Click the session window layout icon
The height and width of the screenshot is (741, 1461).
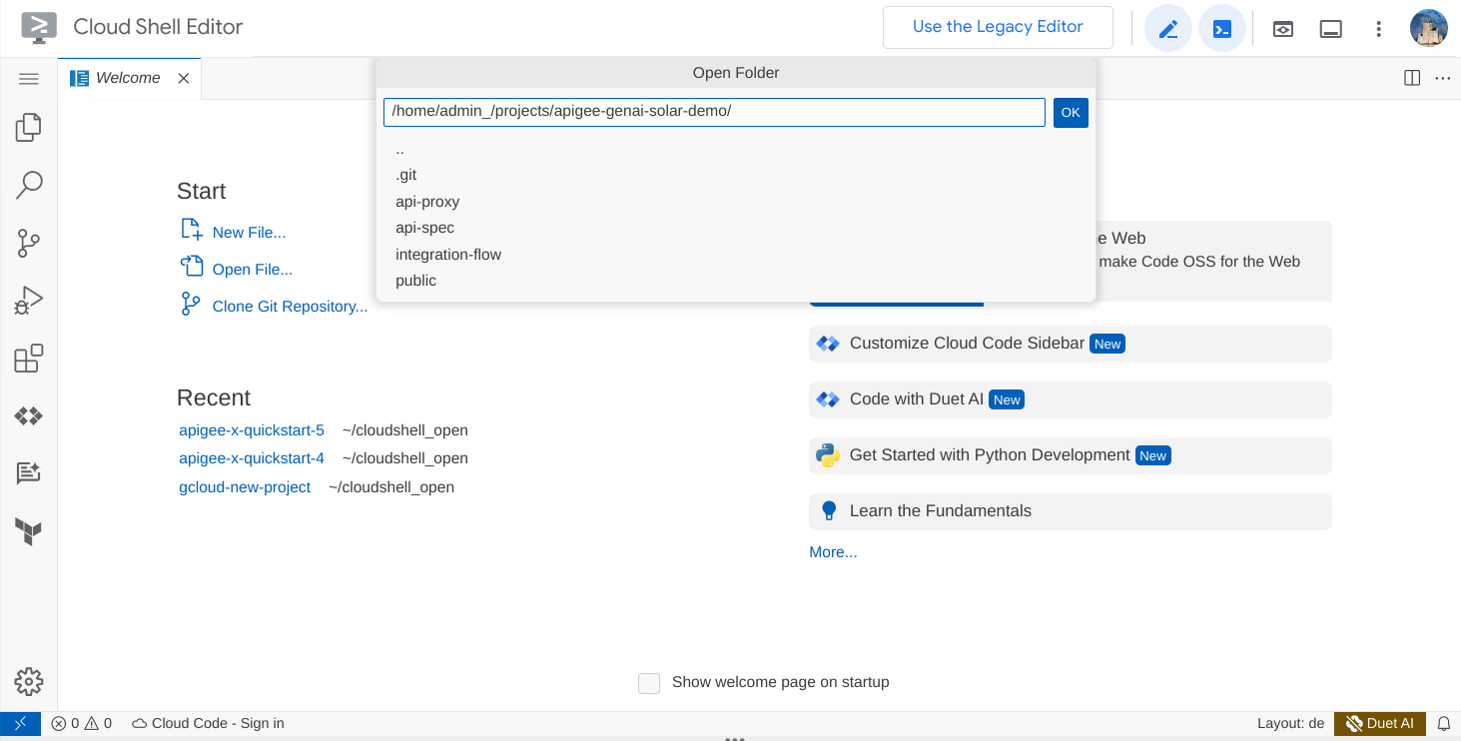click(x=1331, y=29)
